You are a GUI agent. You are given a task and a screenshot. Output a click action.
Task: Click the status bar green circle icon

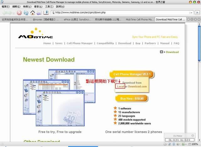click(x=183, y=144)
